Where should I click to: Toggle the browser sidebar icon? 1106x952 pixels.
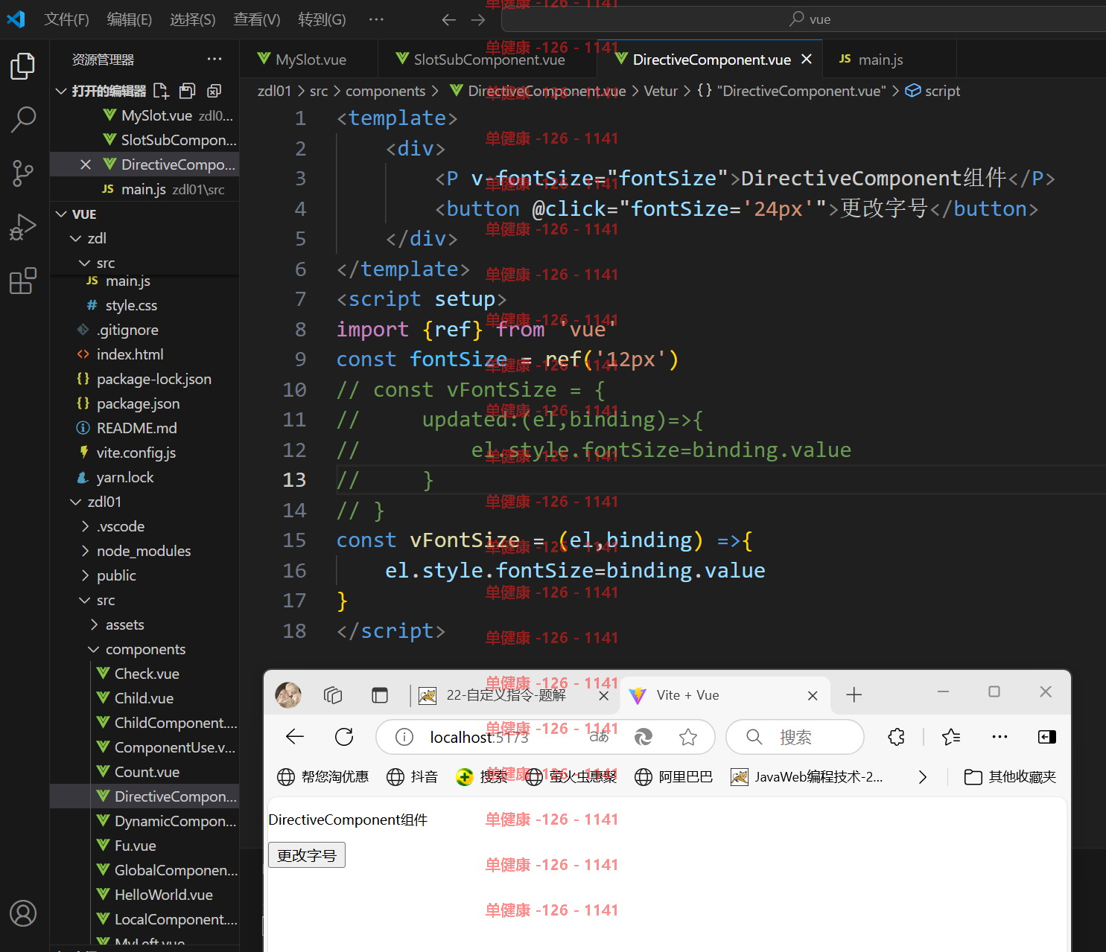(1046, 737)
